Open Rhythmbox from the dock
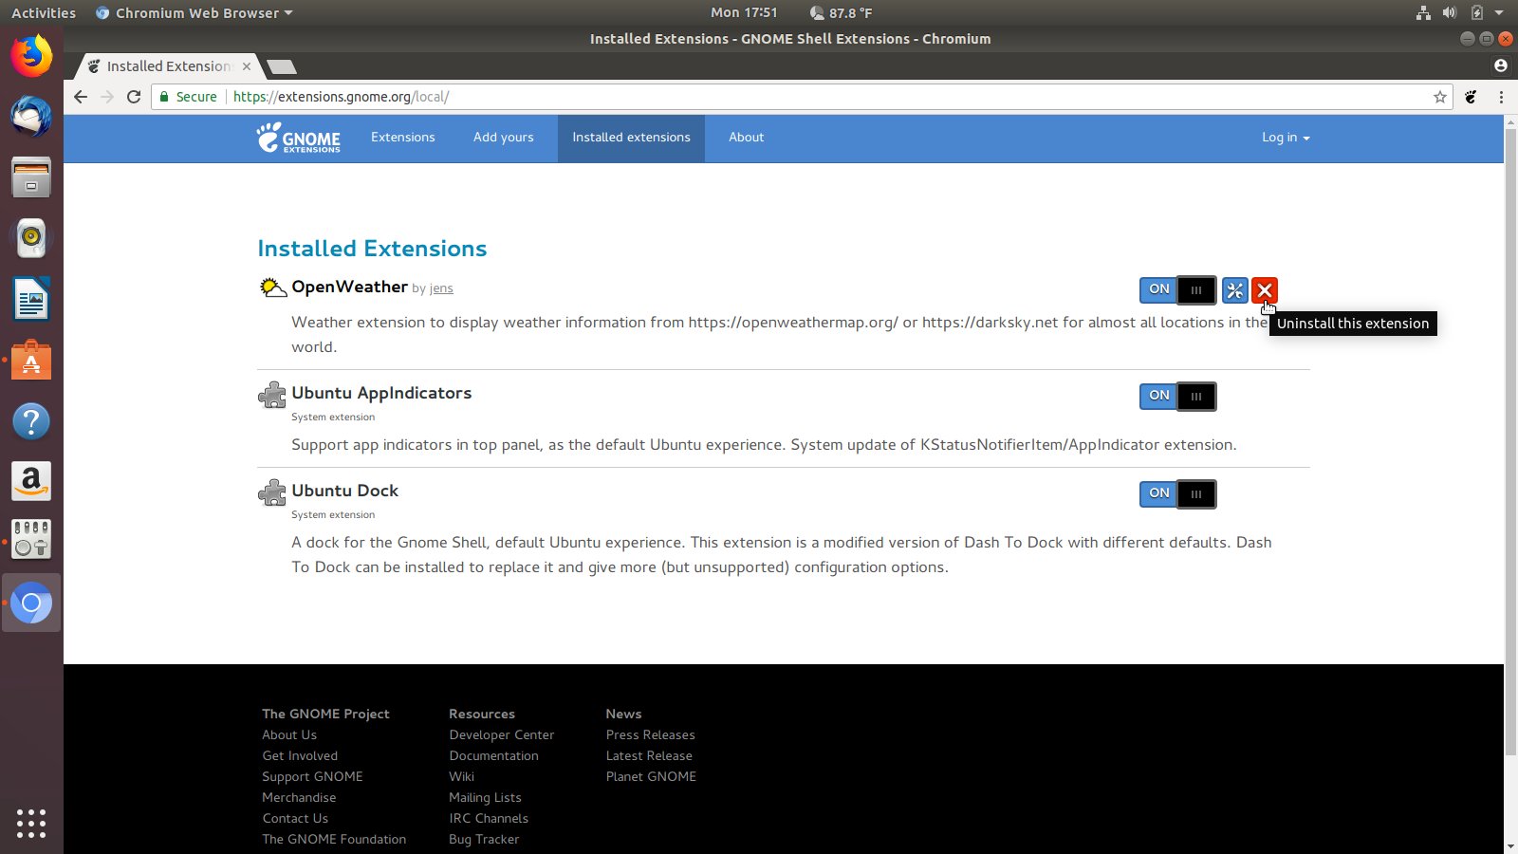Screen dimensions: 1518x854 [x=31, y=238]
